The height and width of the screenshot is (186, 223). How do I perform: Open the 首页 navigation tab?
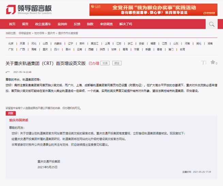(12, 24)
